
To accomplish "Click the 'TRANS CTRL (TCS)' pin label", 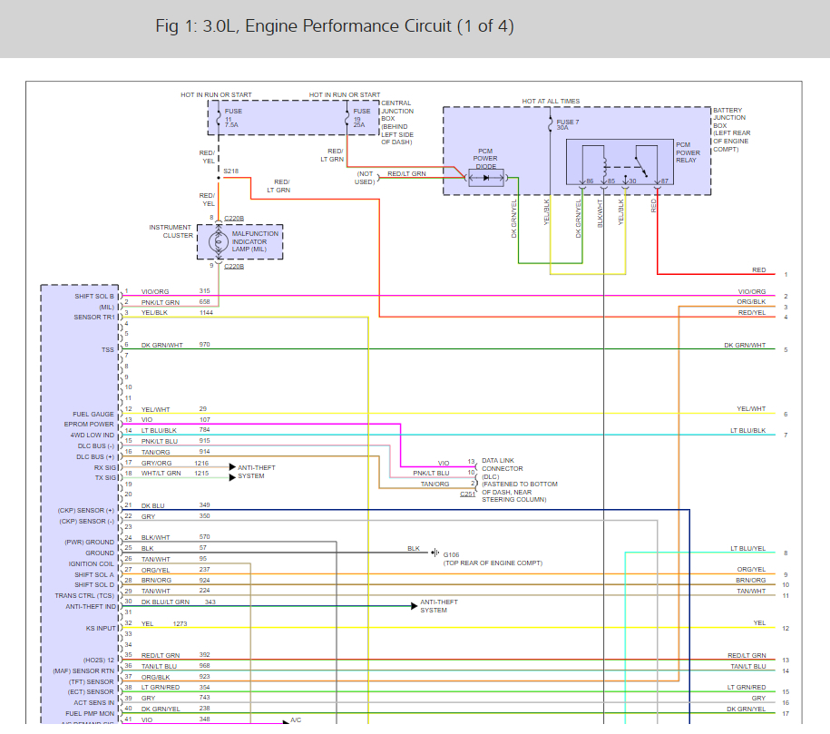I will pos(84,596).
